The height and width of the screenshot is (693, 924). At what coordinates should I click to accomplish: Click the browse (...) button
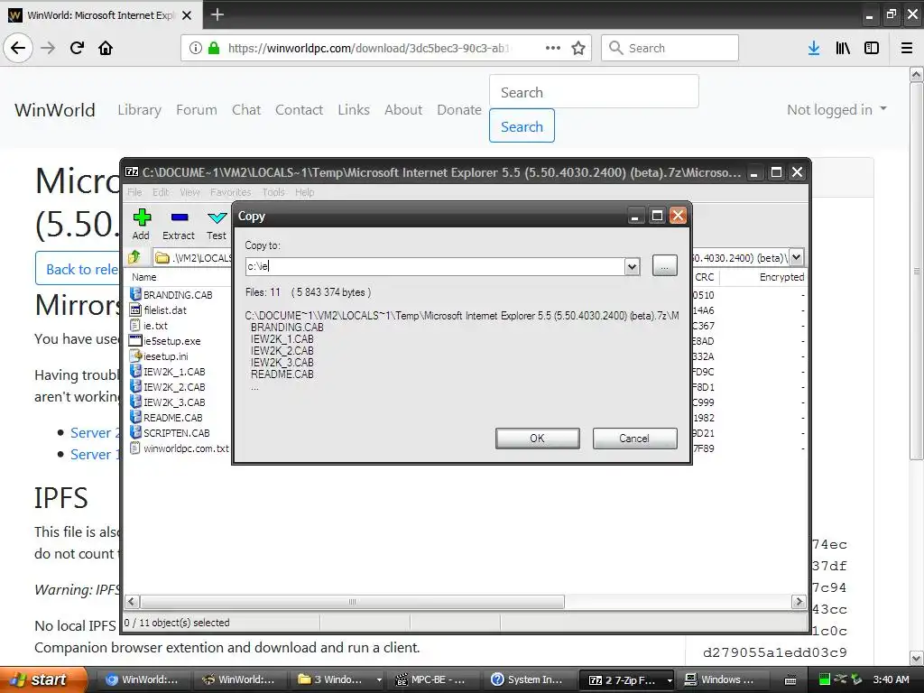tap(665, 266)
